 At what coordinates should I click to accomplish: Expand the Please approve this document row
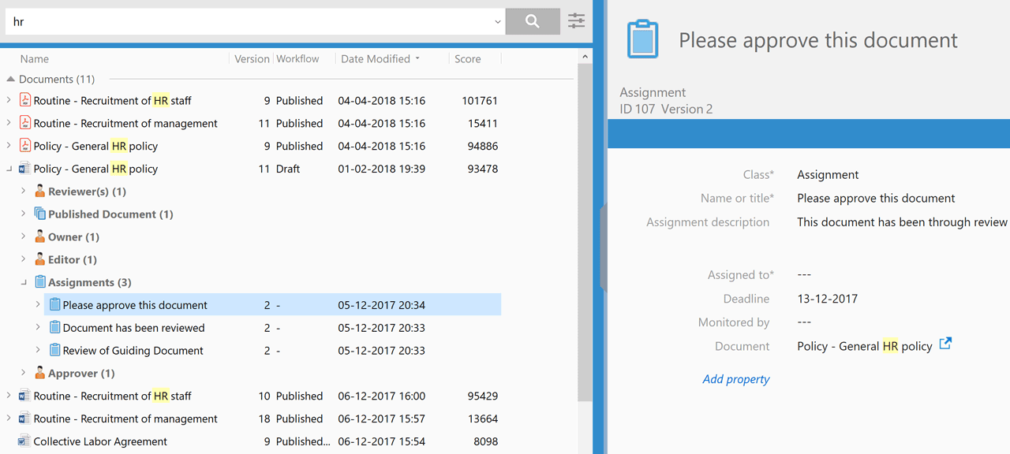pyautogui.click(x=38, y=305)
